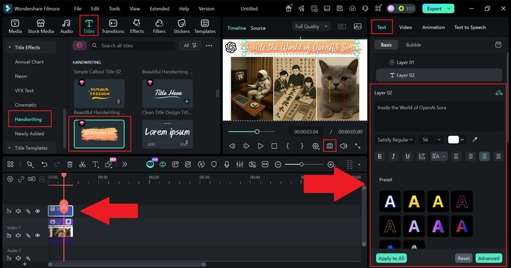
Task: Mute the Video 1 track
Action: (x=19, y=235)
